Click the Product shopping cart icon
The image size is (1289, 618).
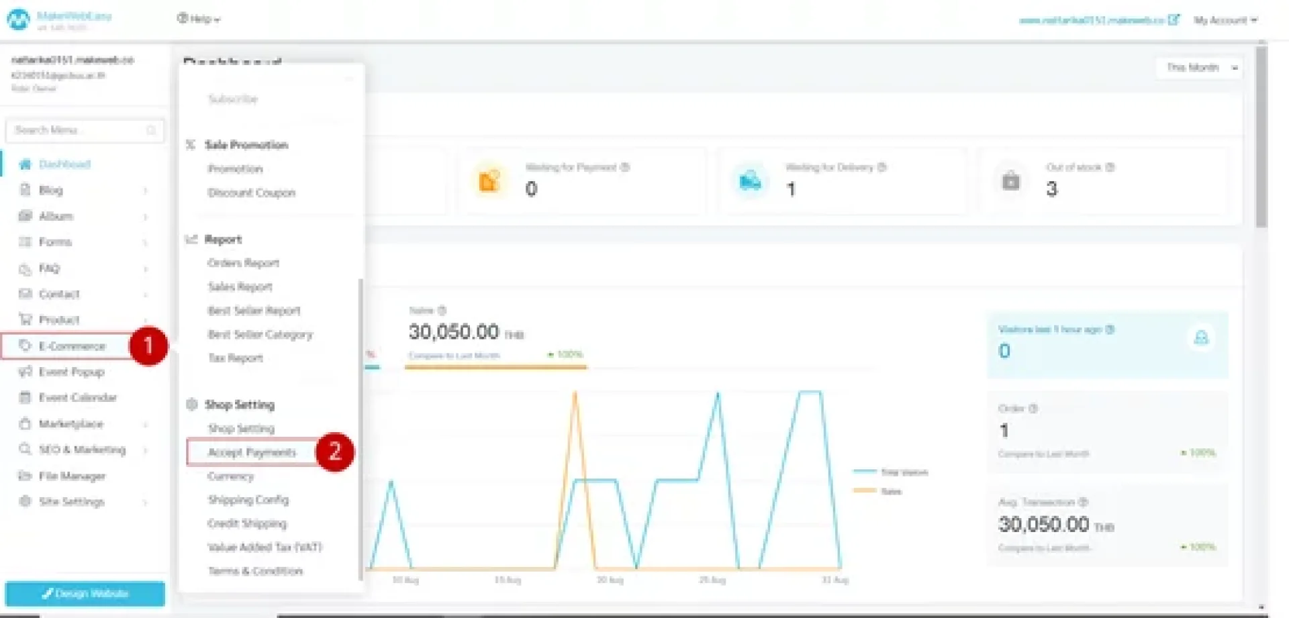(26, 319)
